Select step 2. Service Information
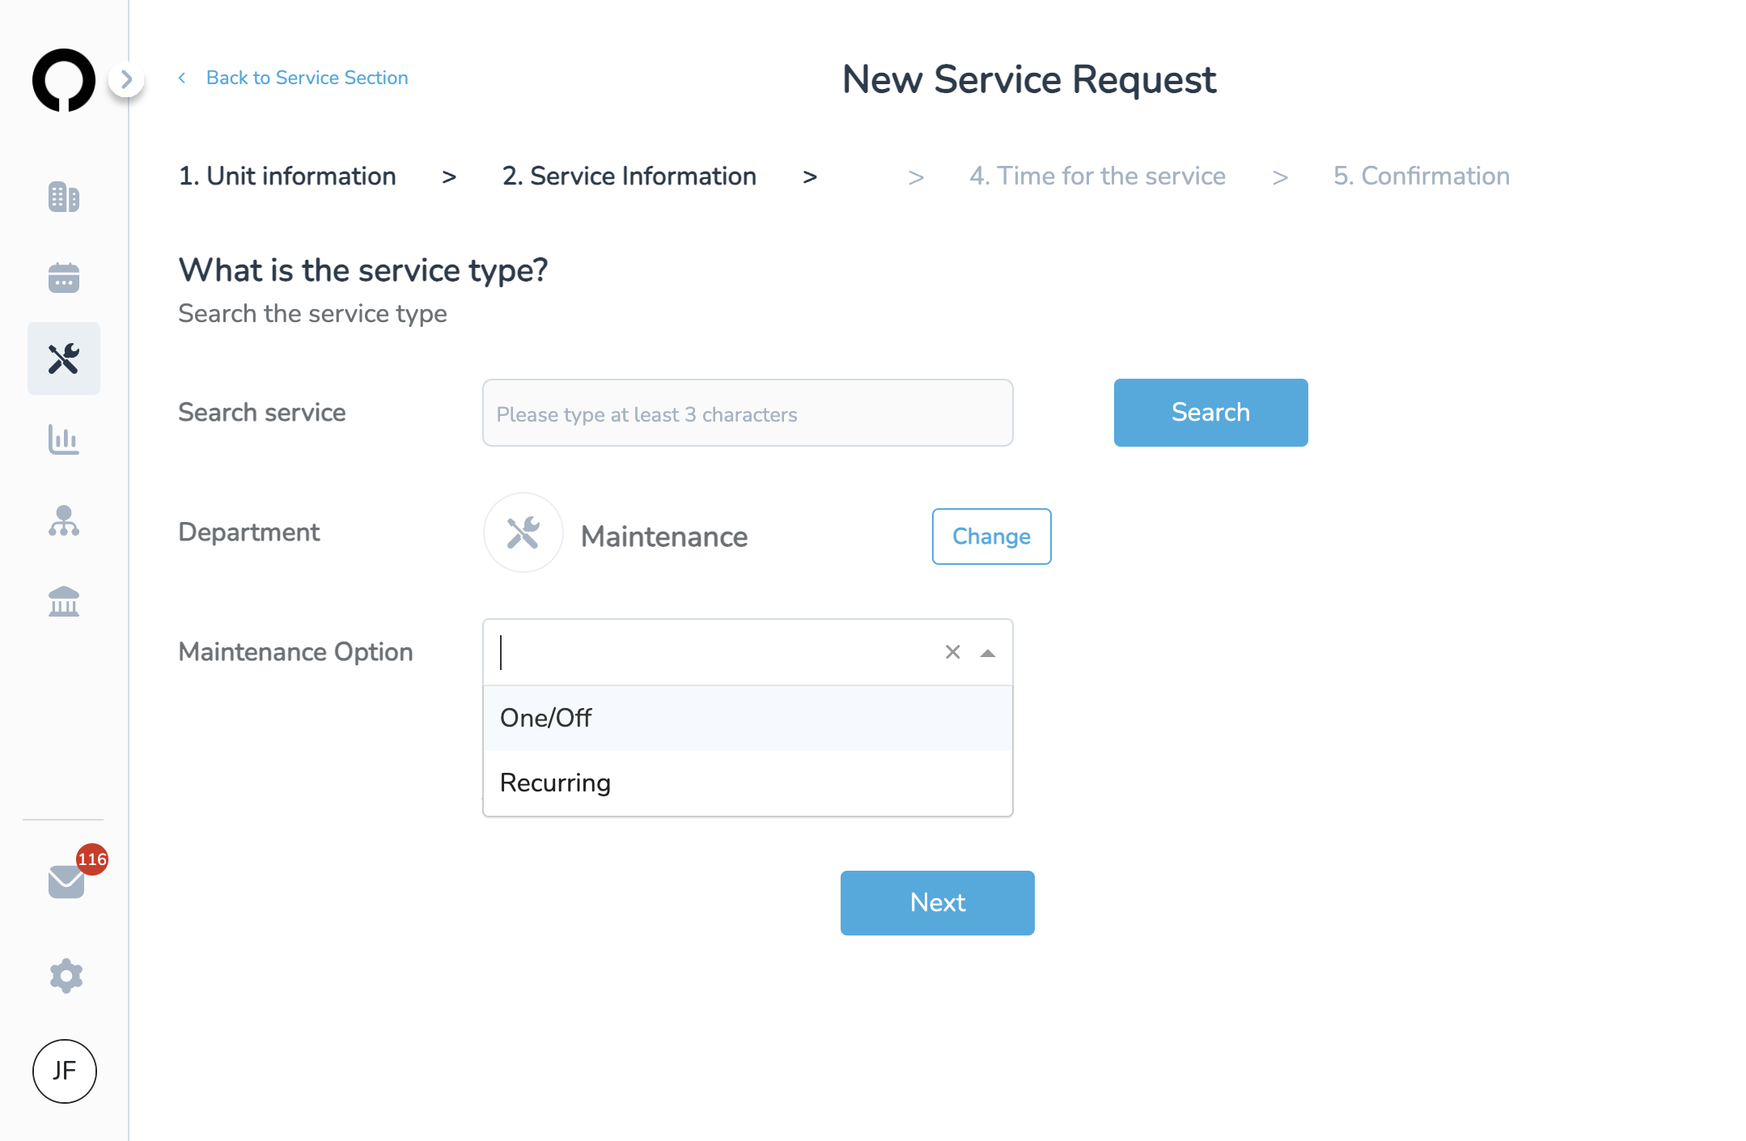Image resolution: width=1746 pixels, height=1141 pixels. click(x=629, y=176)
